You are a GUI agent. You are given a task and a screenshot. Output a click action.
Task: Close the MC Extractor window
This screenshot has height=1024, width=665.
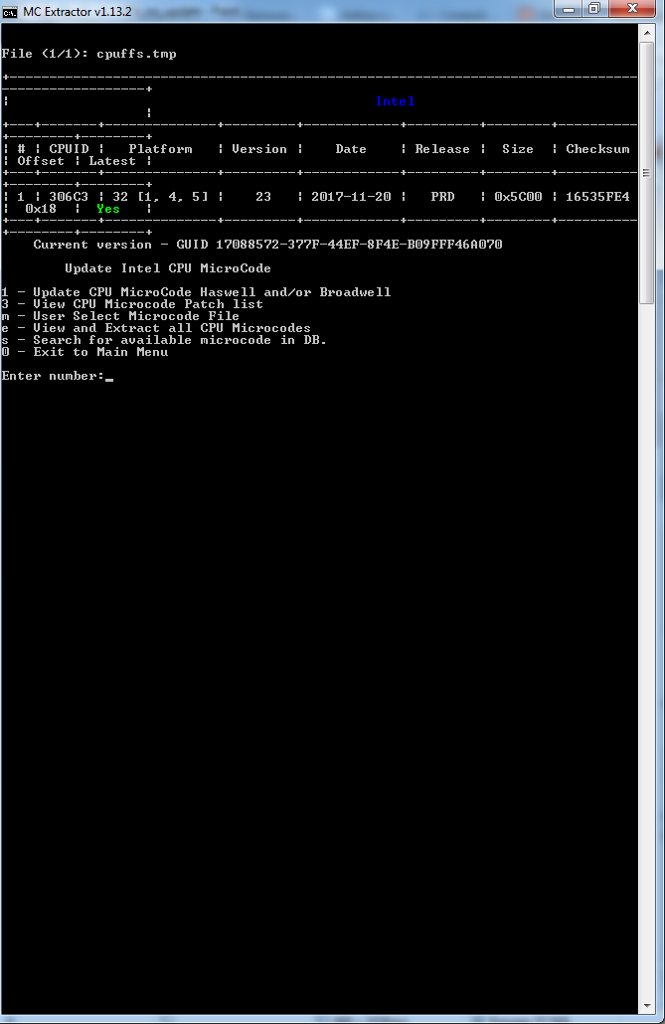pos(631,9)
